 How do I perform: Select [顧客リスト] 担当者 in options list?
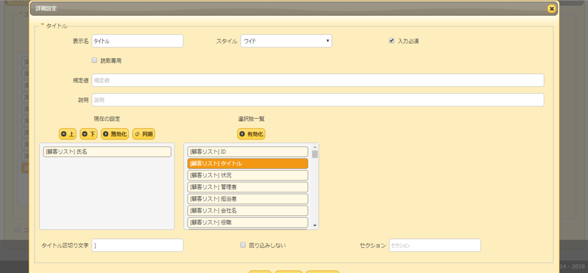pyautogui.click(x=247, y=199)
